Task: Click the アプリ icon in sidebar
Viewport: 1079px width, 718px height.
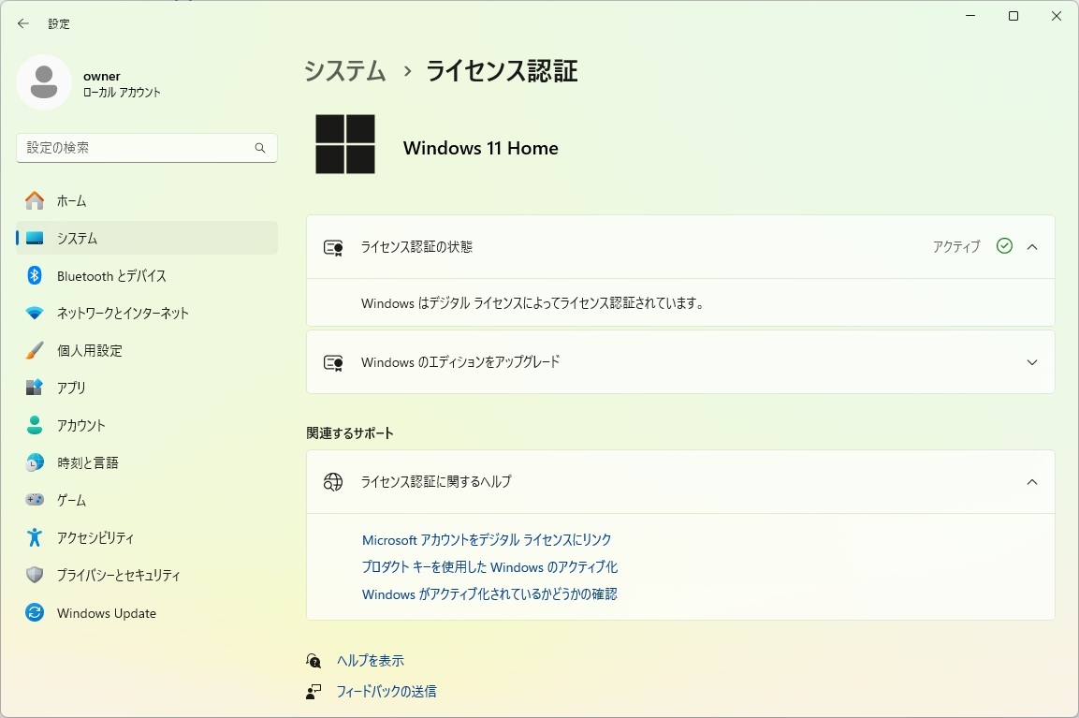Action: pyautogui.click(x=35, y=388)
